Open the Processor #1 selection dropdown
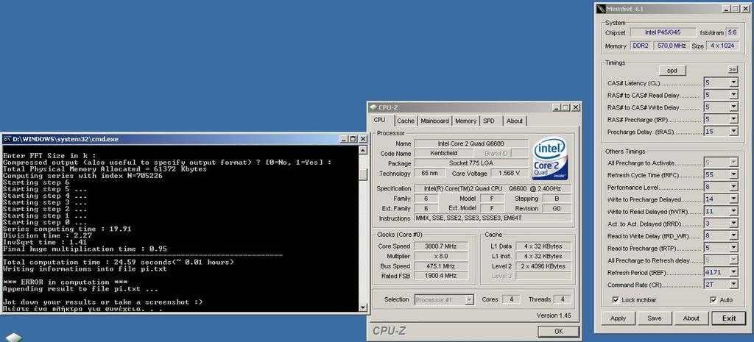This screenshot has width=754, height=342. [469, 300]
